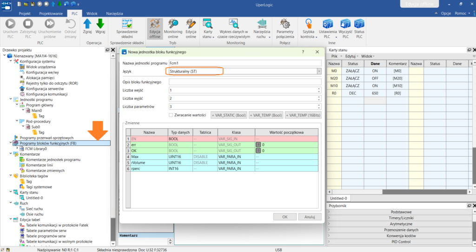The image size is (476, 252).
Task: Click Nazwa jednostki programu field
Action: (245, 63)
